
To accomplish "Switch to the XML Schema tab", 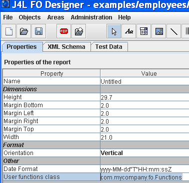I will pyautogui.click(x=66, y=47).
